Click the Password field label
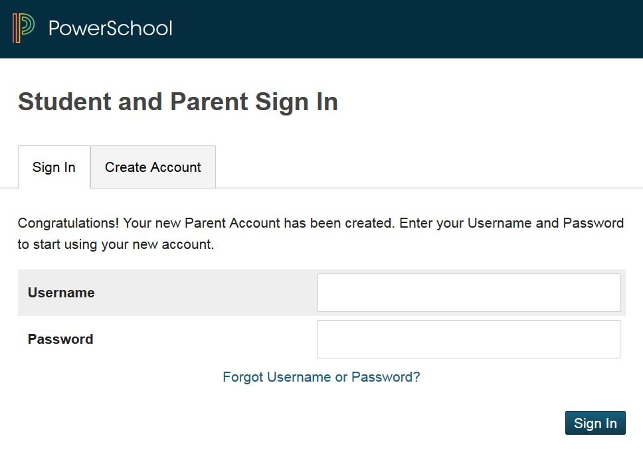The image size is (643, 454). tap(60, 339)
